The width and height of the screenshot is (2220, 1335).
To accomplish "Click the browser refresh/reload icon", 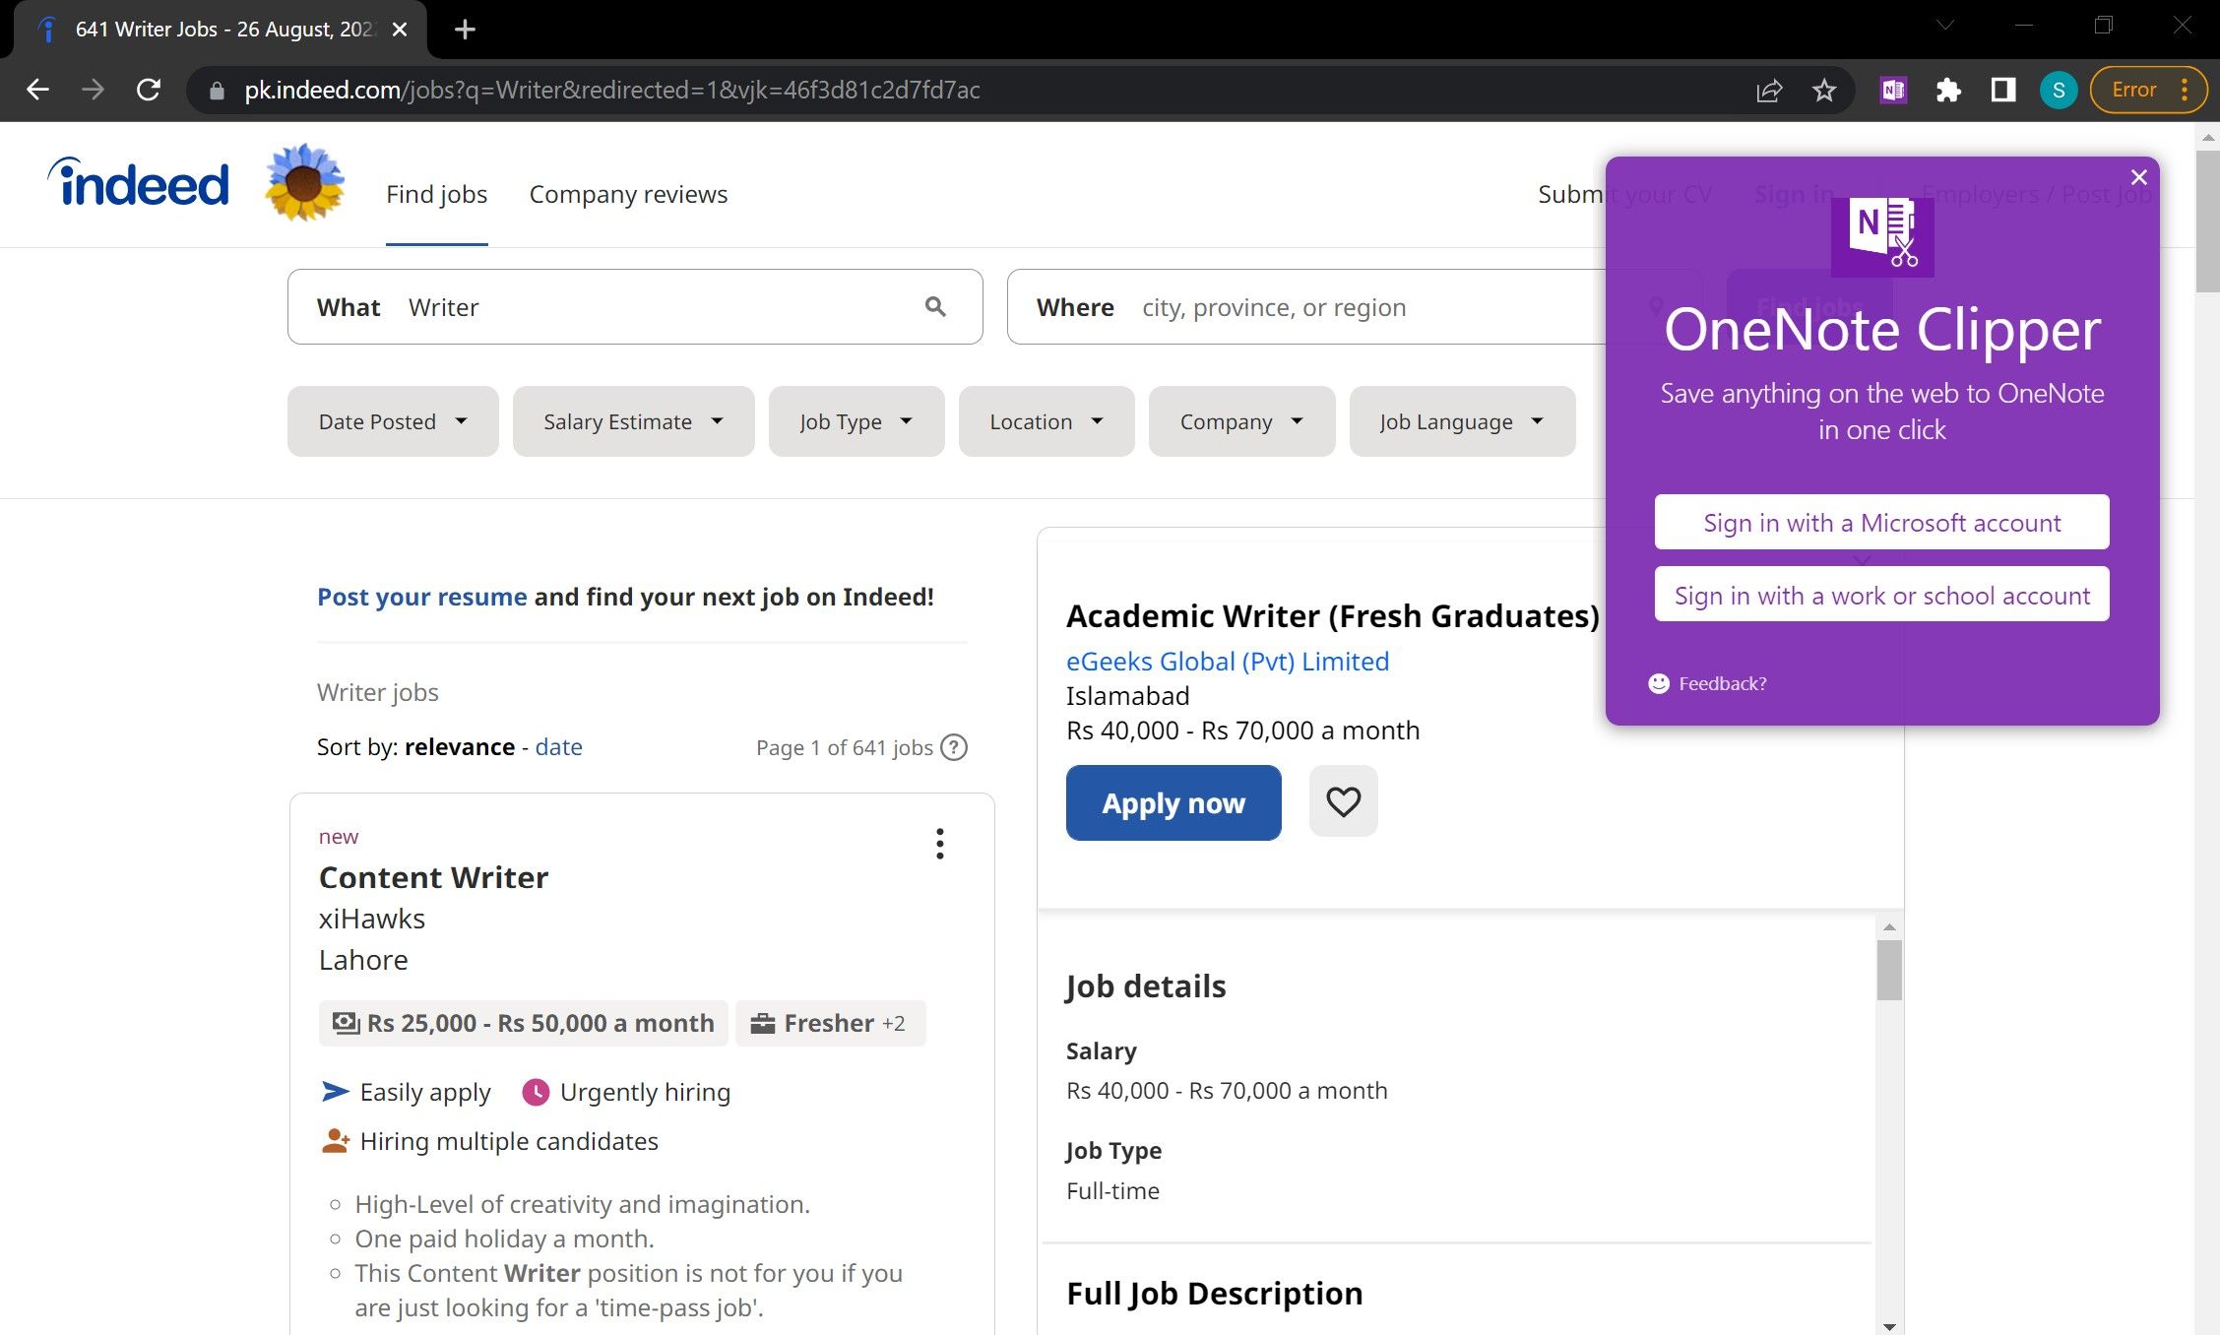I will [148, 91].
